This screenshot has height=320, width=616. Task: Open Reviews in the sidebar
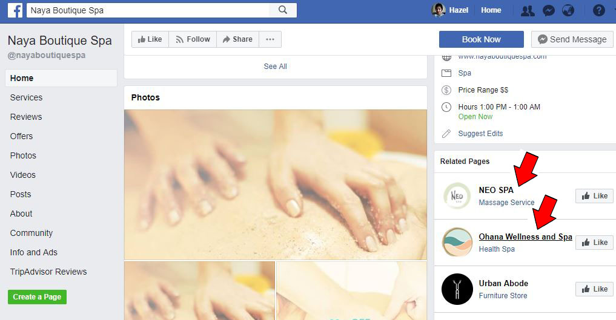[26, 117]
